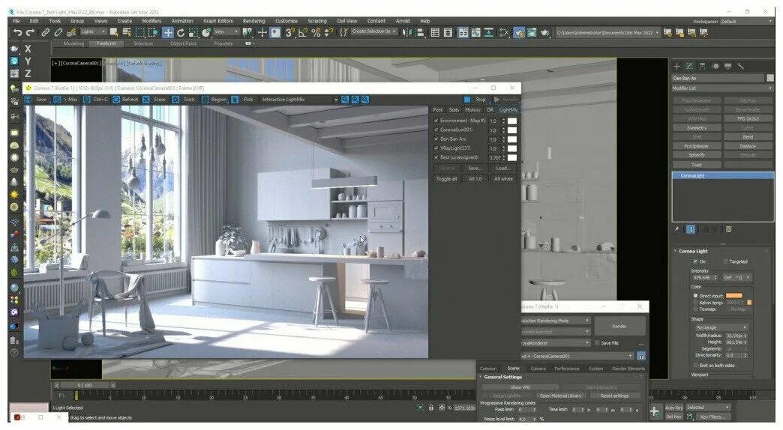Activate the Select and Scale tool
Image resolution: width=783 pixels, height=430 pixels.
(x=193, y=32)
